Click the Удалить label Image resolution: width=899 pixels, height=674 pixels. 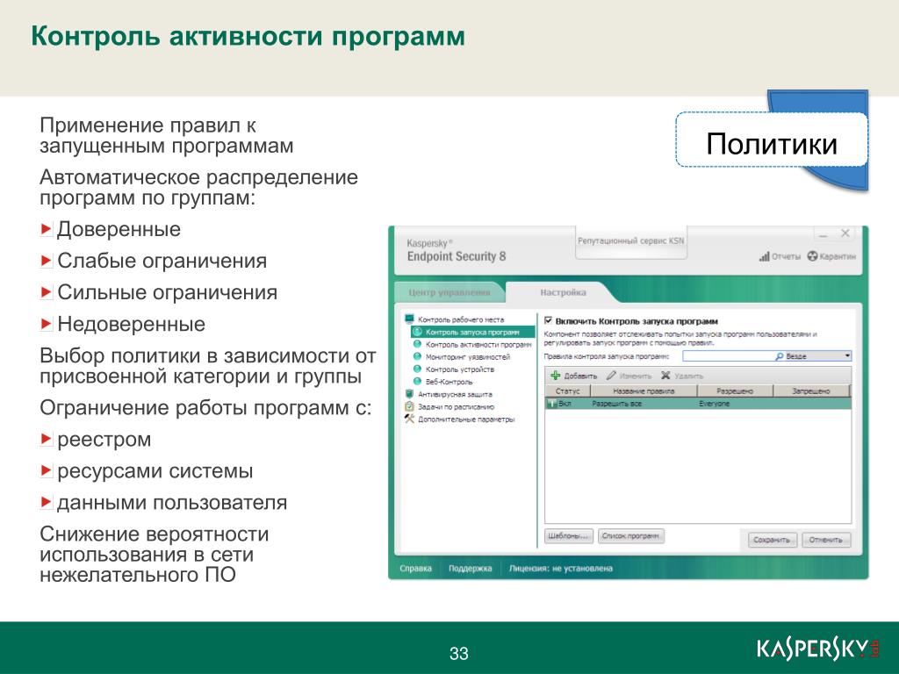(x=688, y=376)
